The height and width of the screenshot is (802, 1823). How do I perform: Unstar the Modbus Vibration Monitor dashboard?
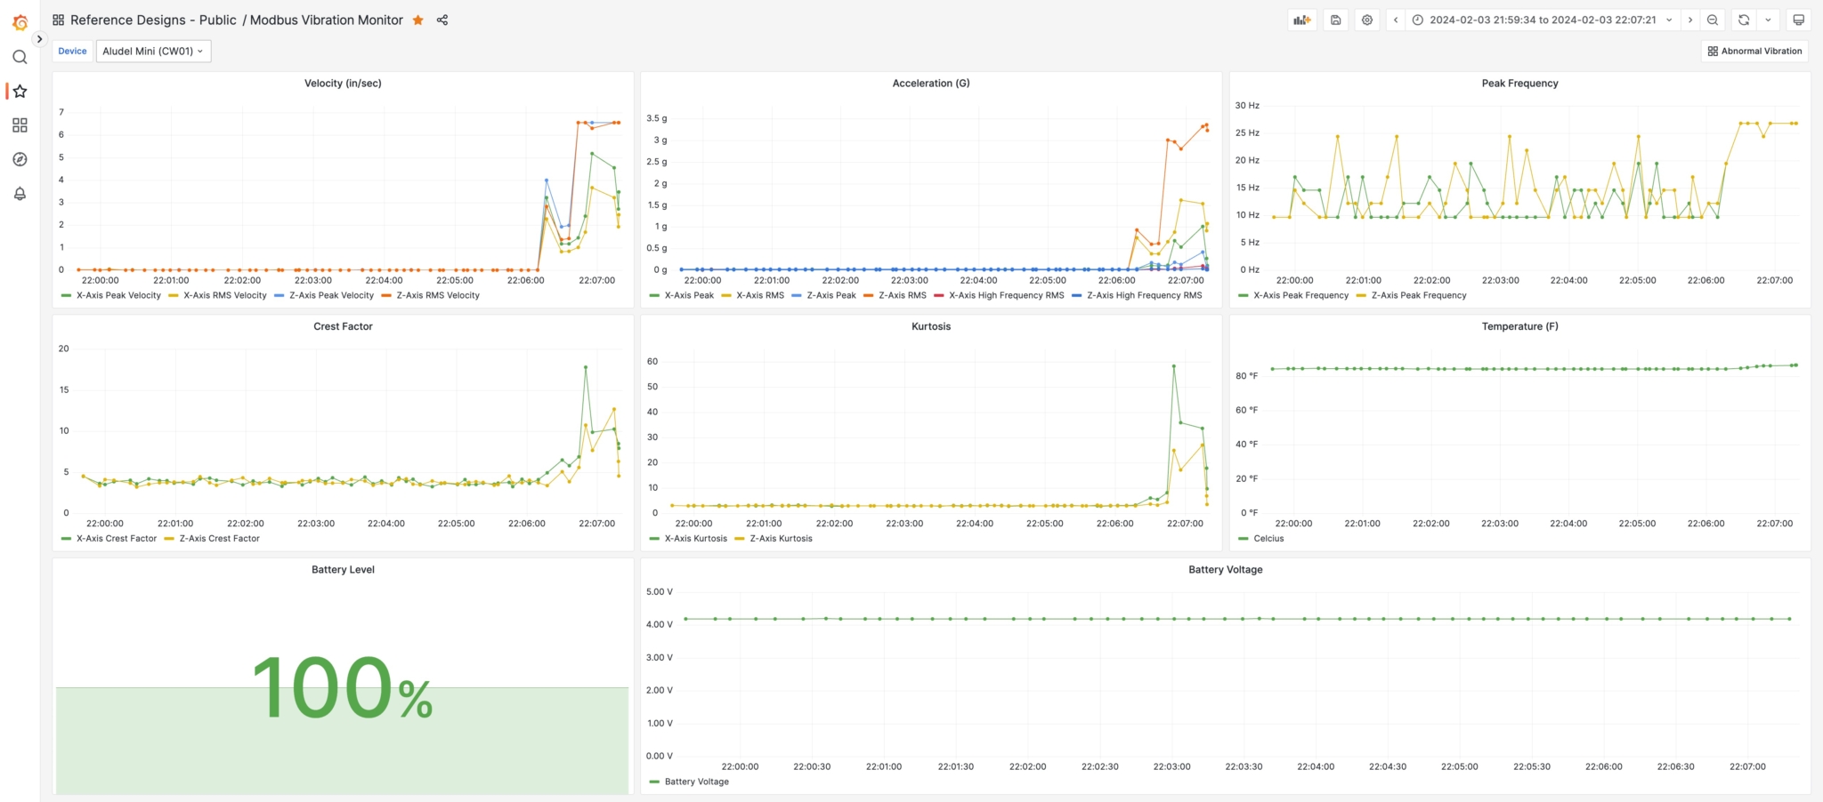pyautogui.click(x=417, y=20)
